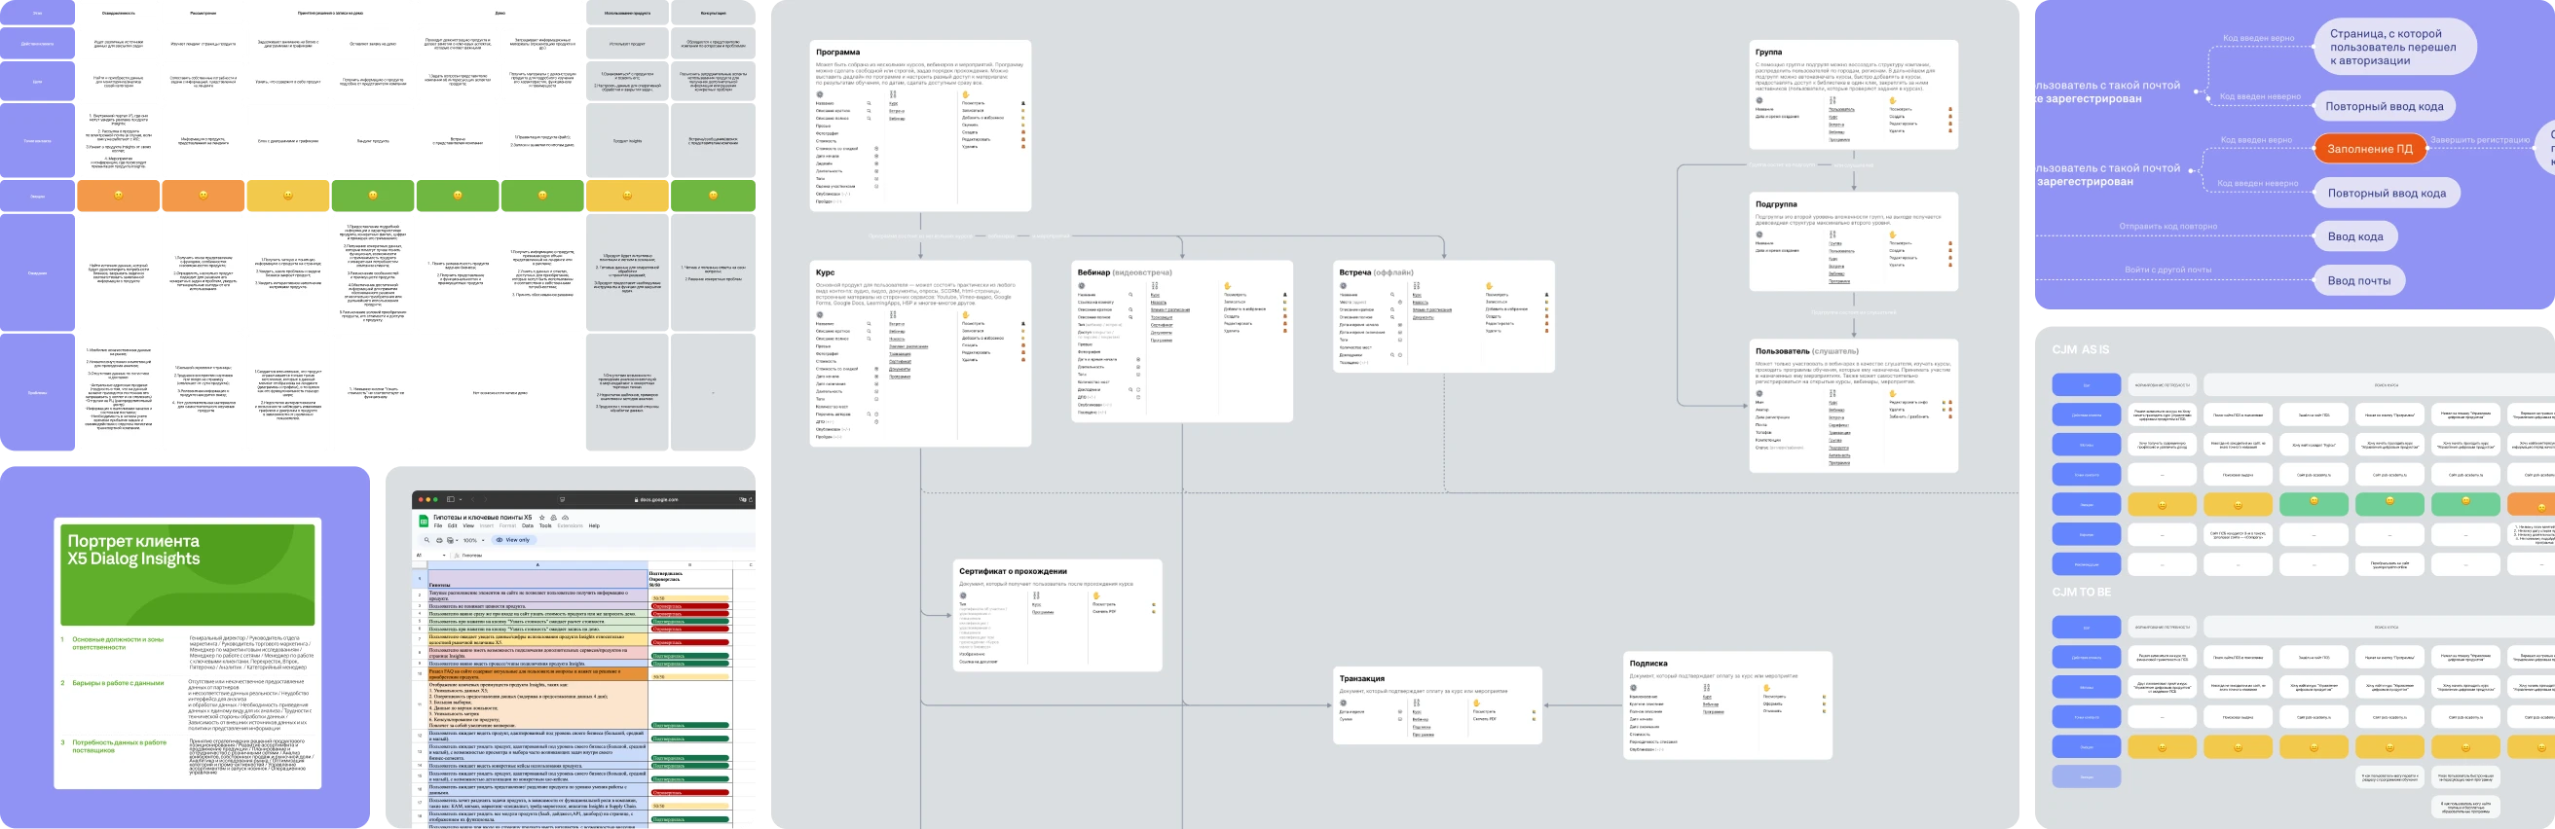Click the Google Sheets logo icon
The height and width of the screenshot is (829, 2555).
click(x=425, y=521)
